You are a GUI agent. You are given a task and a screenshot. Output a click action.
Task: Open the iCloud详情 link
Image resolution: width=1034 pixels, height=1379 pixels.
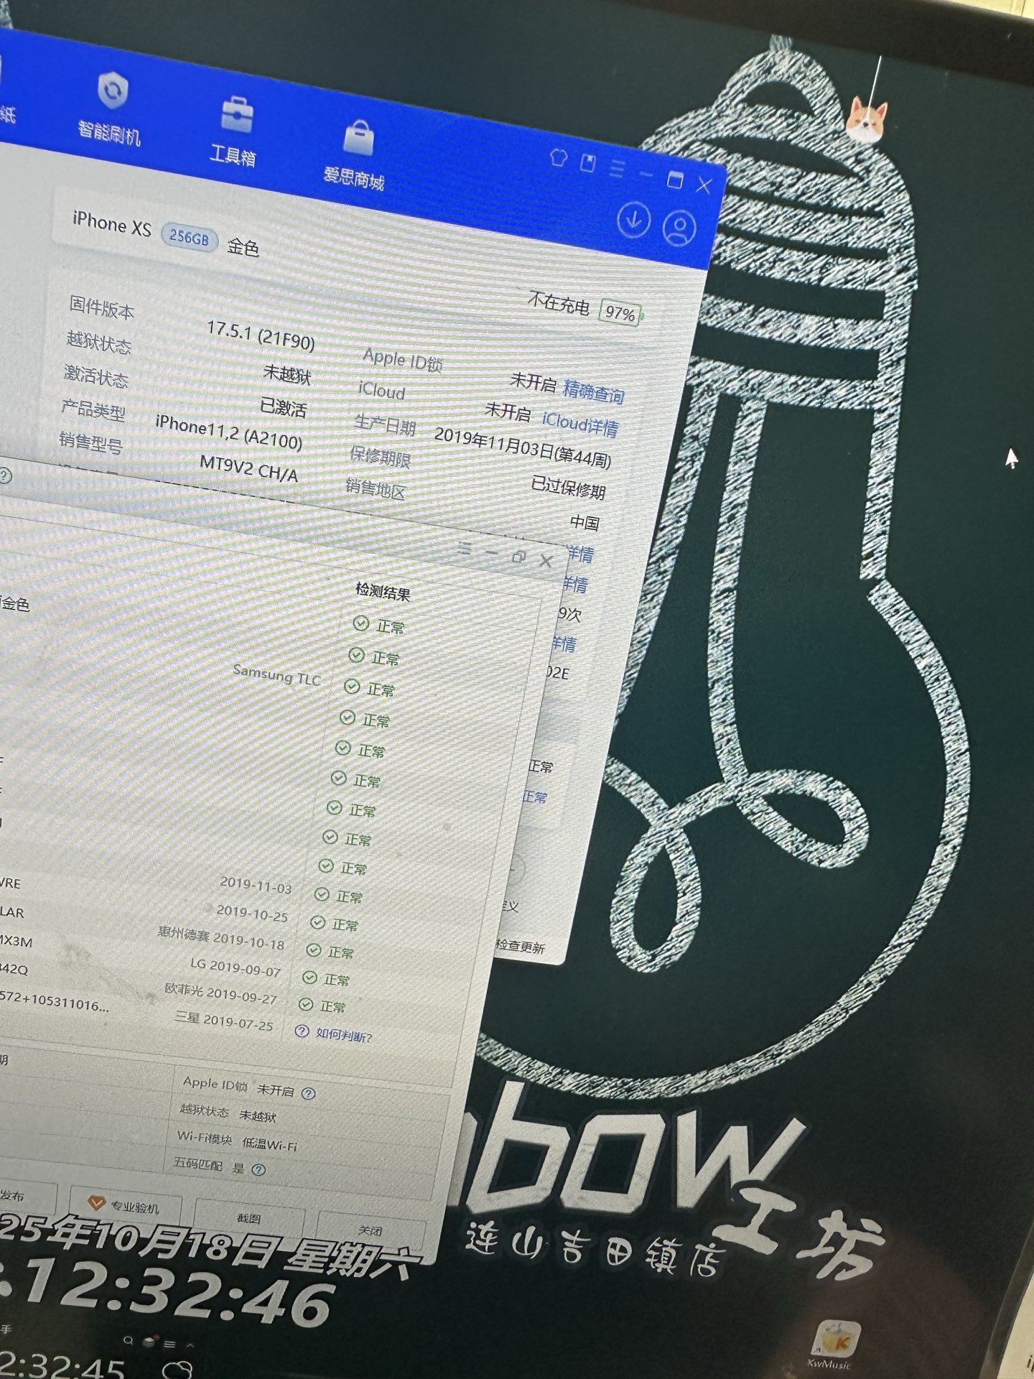[x=580, y=424]
